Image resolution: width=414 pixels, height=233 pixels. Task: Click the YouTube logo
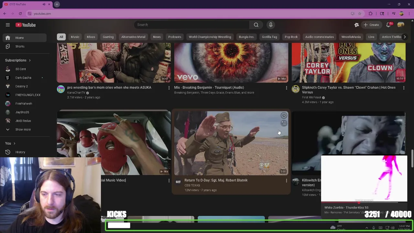pos(26,25)
